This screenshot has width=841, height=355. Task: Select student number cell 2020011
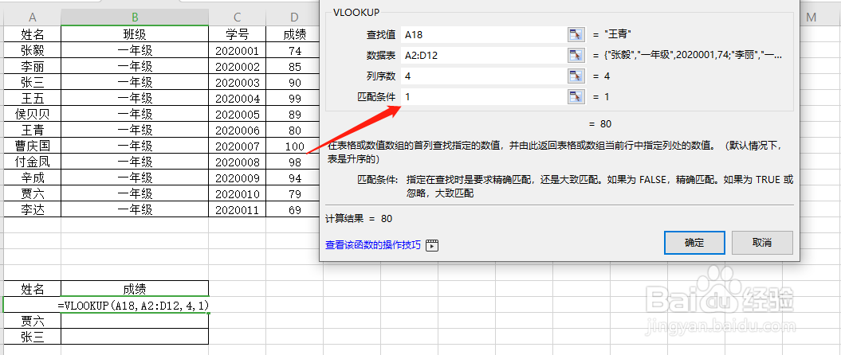pos(237,209)
